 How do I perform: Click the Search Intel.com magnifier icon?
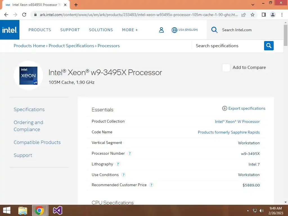pyautogui.click(x=214, y=30)
